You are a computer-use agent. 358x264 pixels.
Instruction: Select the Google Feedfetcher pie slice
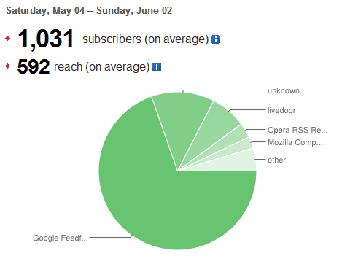(x=158, y=195)
